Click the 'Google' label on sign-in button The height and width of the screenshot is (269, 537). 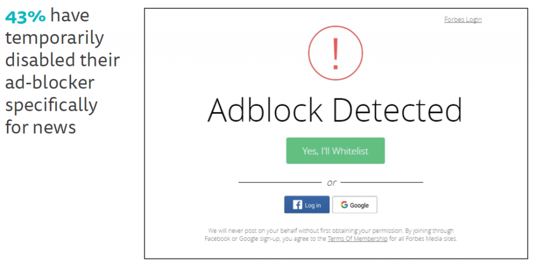[x=359, y=205]
